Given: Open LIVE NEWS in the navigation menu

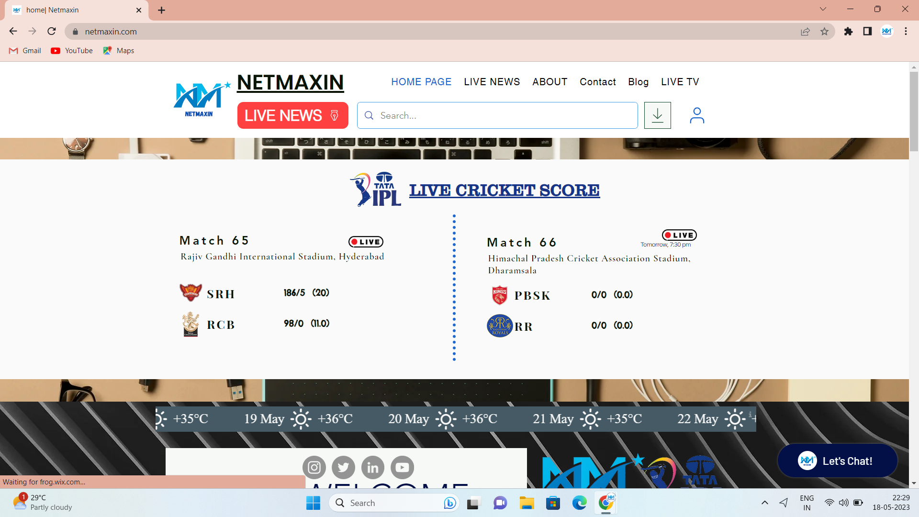Looking at the screenshot, I should 492,82.
